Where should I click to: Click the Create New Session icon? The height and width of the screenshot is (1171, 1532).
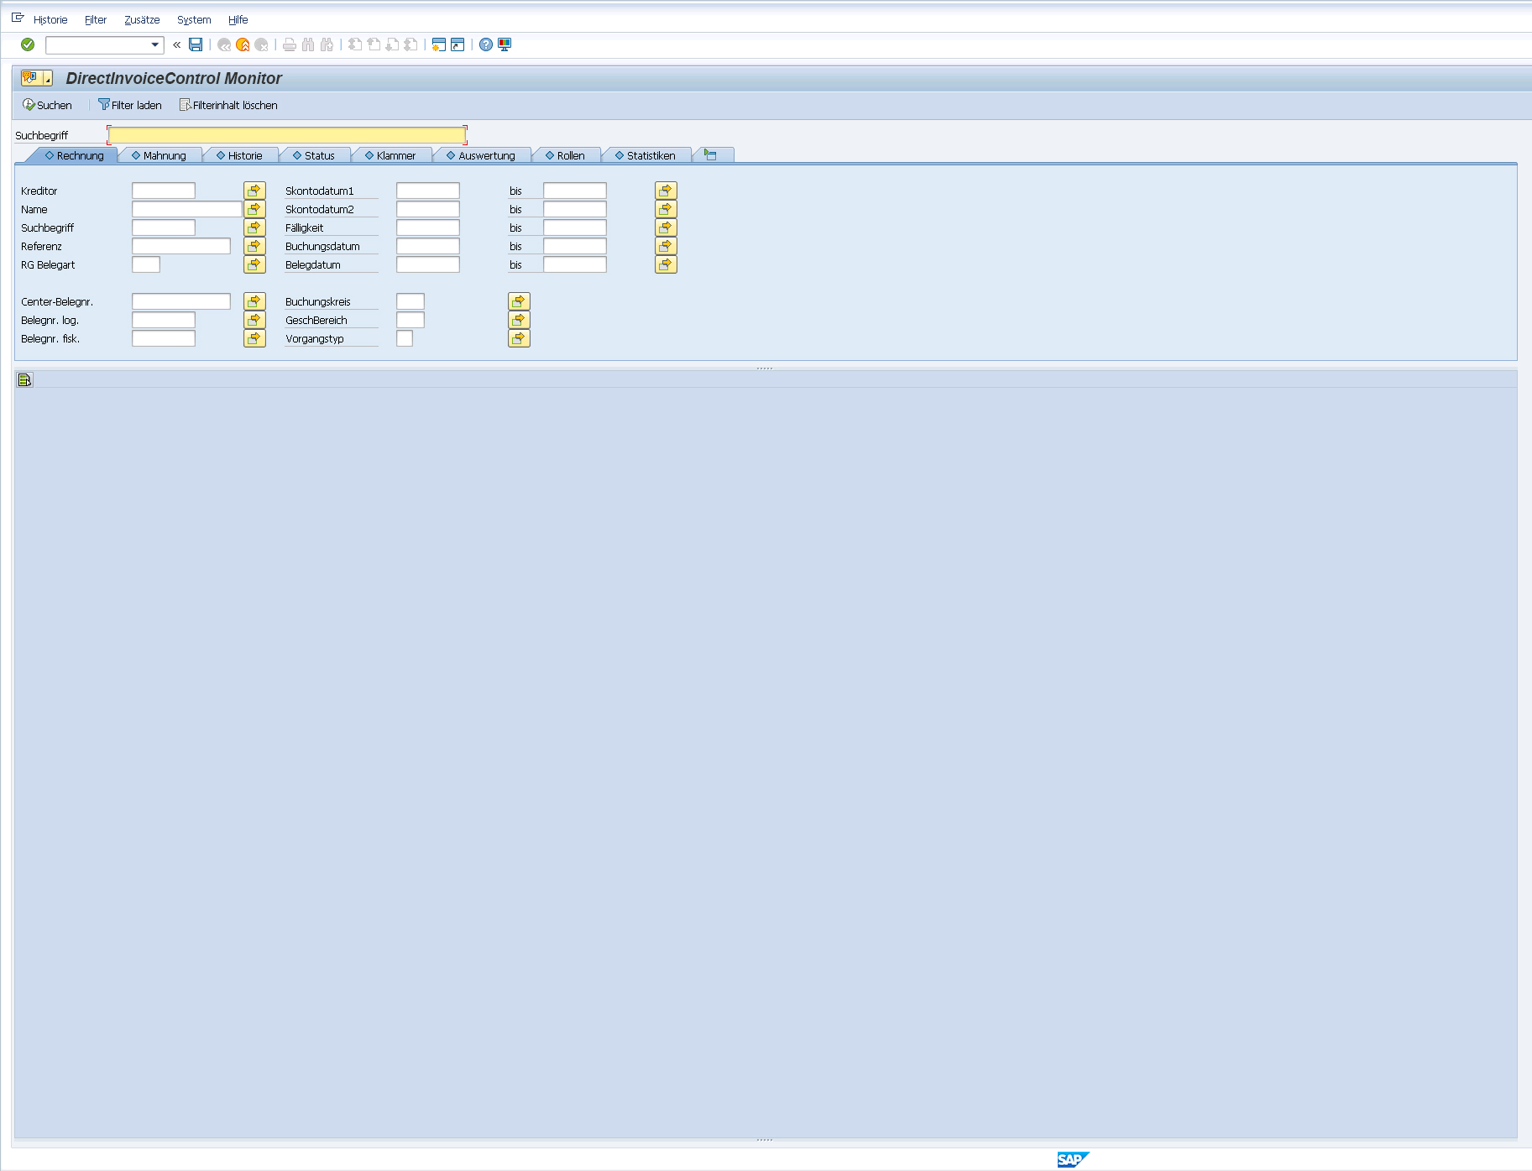pos(438,44)
